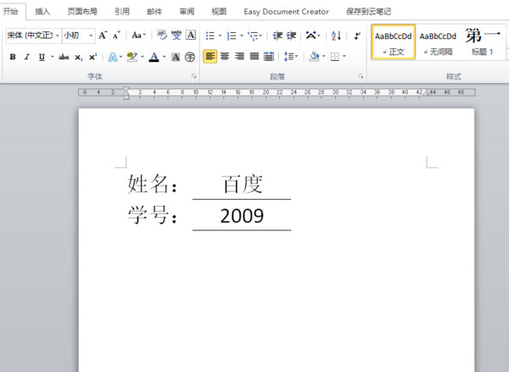This screenshot has height=372, width=509.
Task: Click the Bullets list icon
Action: (x=210, y=36)
